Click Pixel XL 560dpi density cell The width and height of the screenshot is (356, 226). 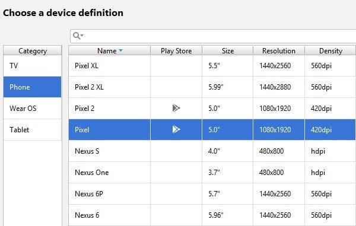pos(330,66)
